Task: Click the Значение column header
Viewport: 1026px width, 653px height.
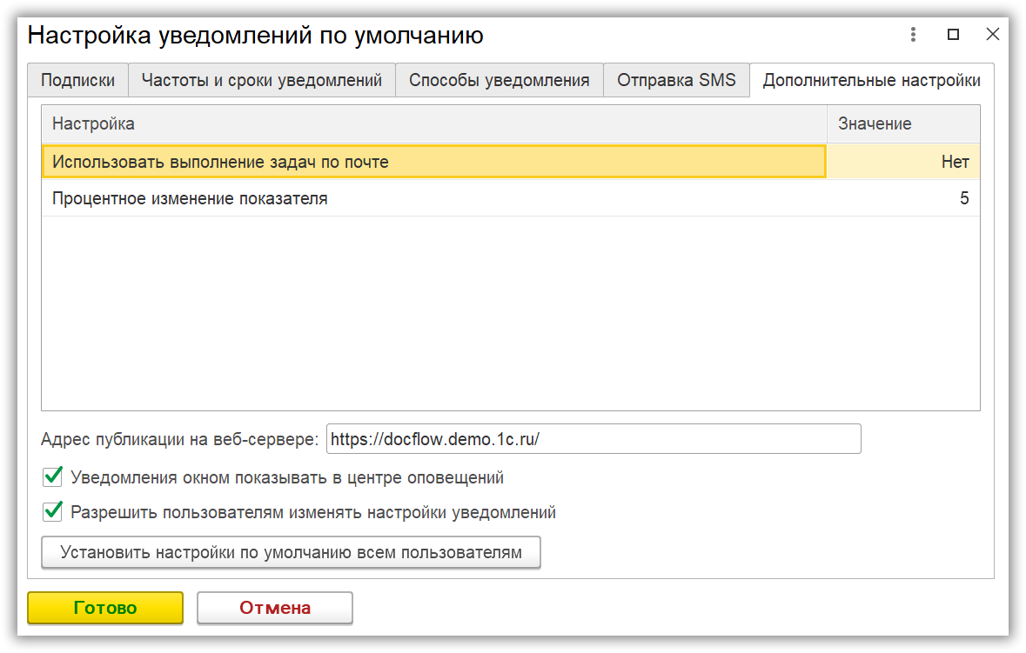Action: (902, 123)
